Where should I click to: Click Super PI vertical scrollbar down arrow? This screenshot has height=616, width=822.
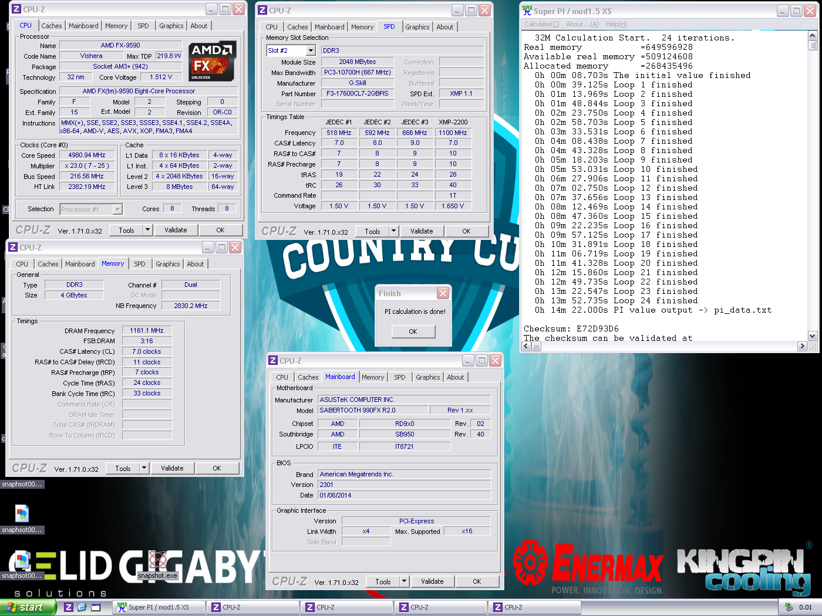813,336
